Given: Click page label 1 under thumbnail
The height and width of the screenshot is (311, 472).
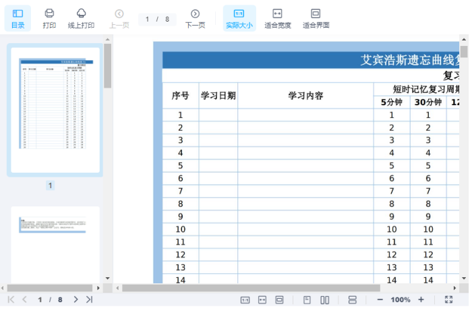Looking at the screenshot, I should [x=51, y=186].
